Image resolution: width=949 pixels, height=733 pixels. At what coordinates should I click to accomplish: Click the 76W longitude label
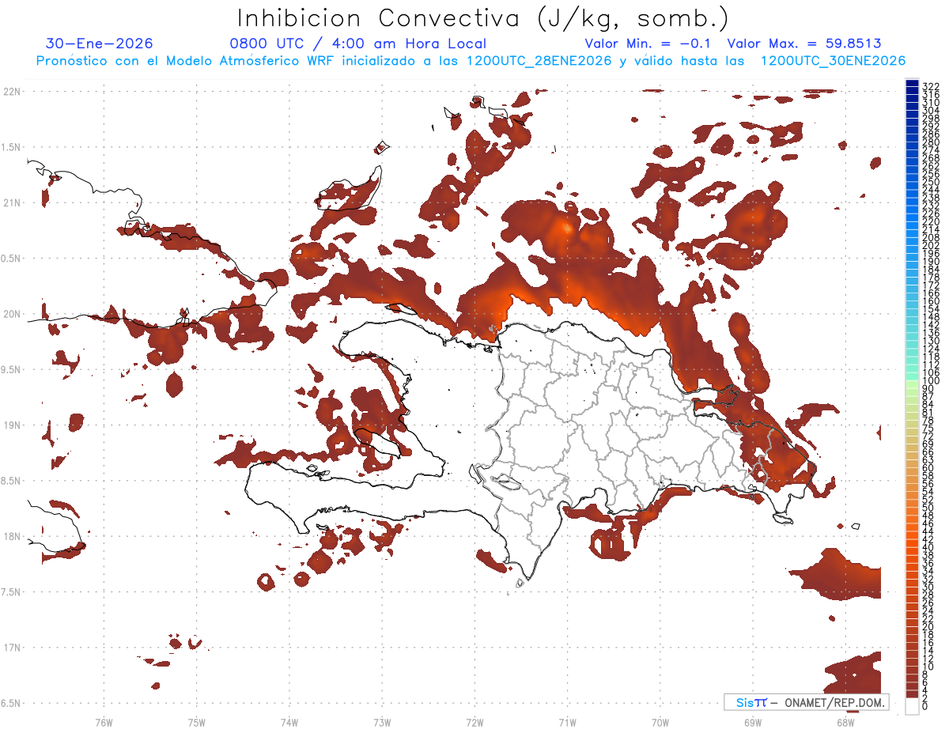click(x=104, y=721)
